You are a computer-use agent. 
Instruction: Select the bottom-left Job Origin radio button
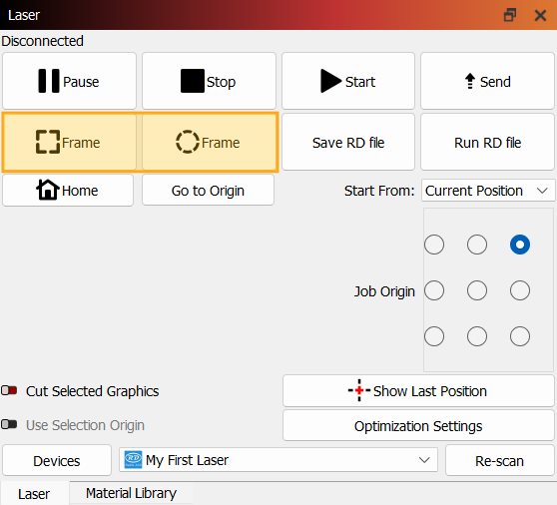tap(434, 336)
